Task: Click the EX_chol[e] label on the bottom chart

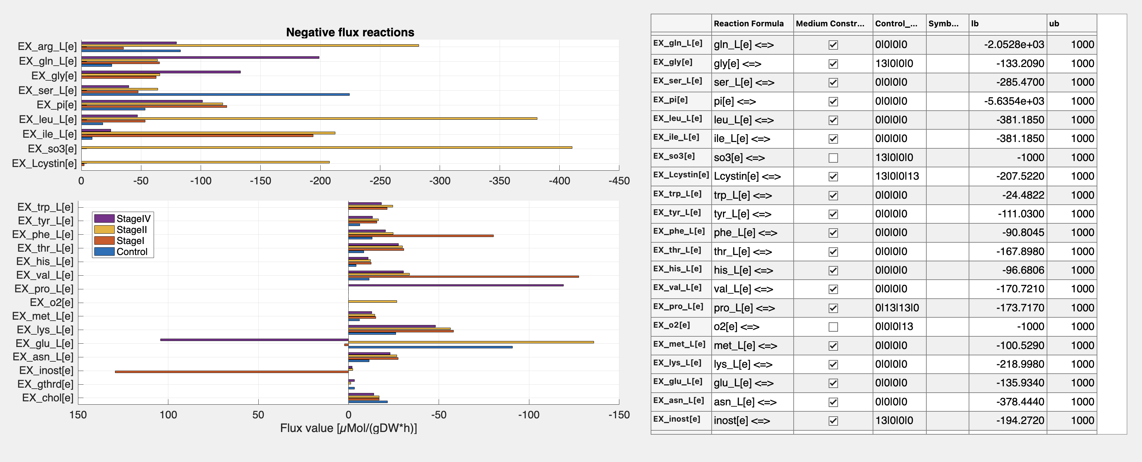Action: 48,398
